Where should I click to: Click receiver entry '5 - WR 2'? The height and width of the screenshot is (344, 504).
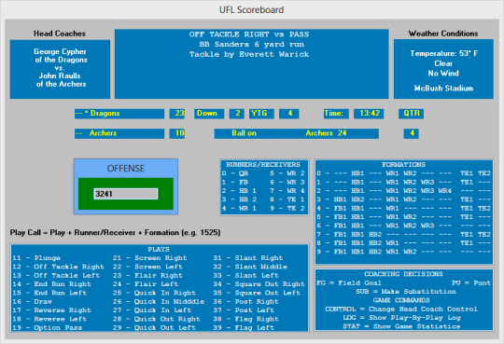pyautogui.click(x=287, y=173)
